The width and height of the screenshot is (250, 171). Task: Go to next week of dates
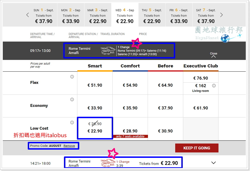221,15
